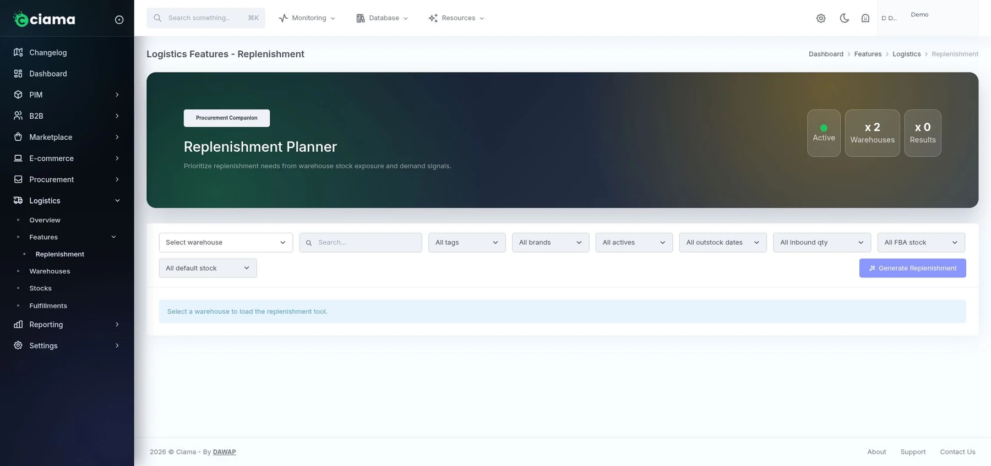Focus the filter Search input field

tap(361, 243)
